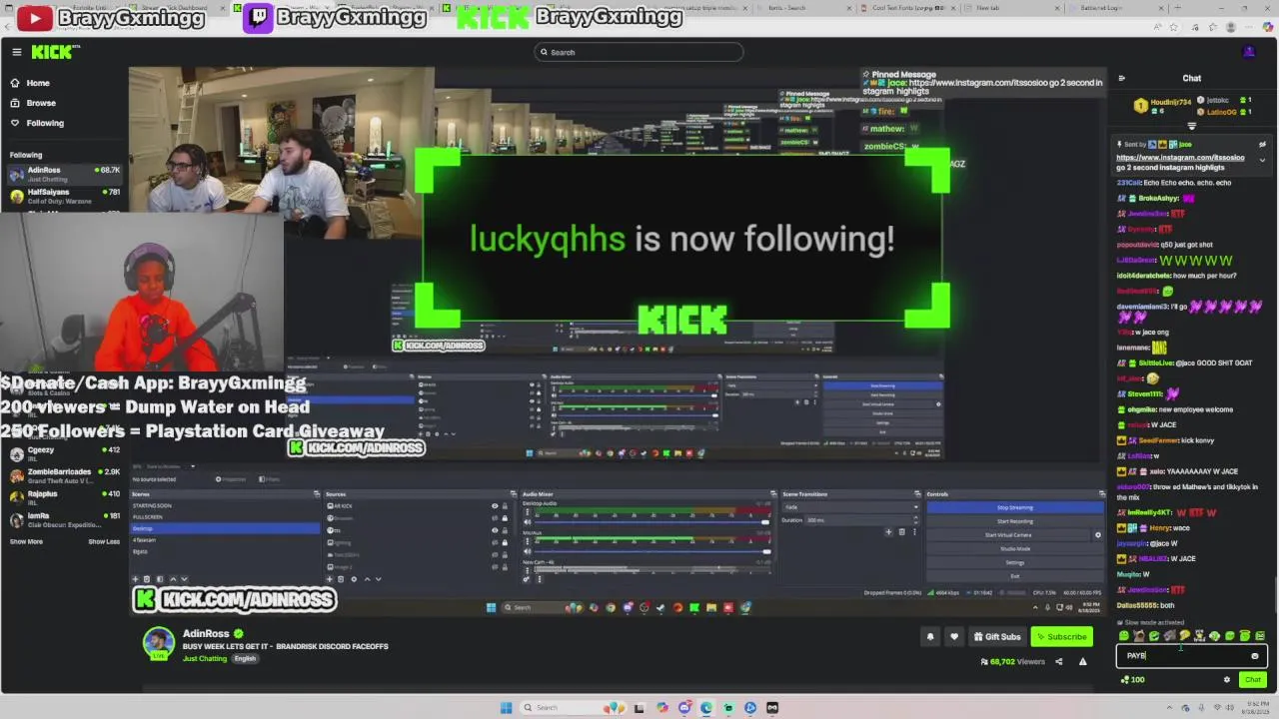Open Fade transition dropdown in OBS

(849, 507)
